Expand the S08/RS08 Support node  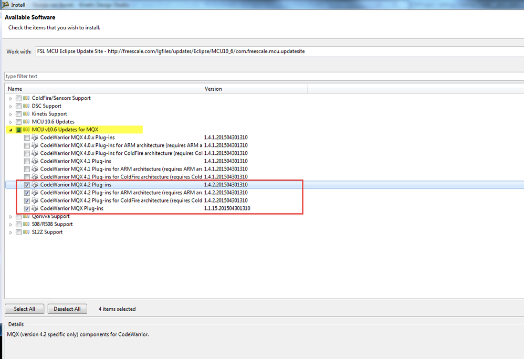(x=11, y=225)
